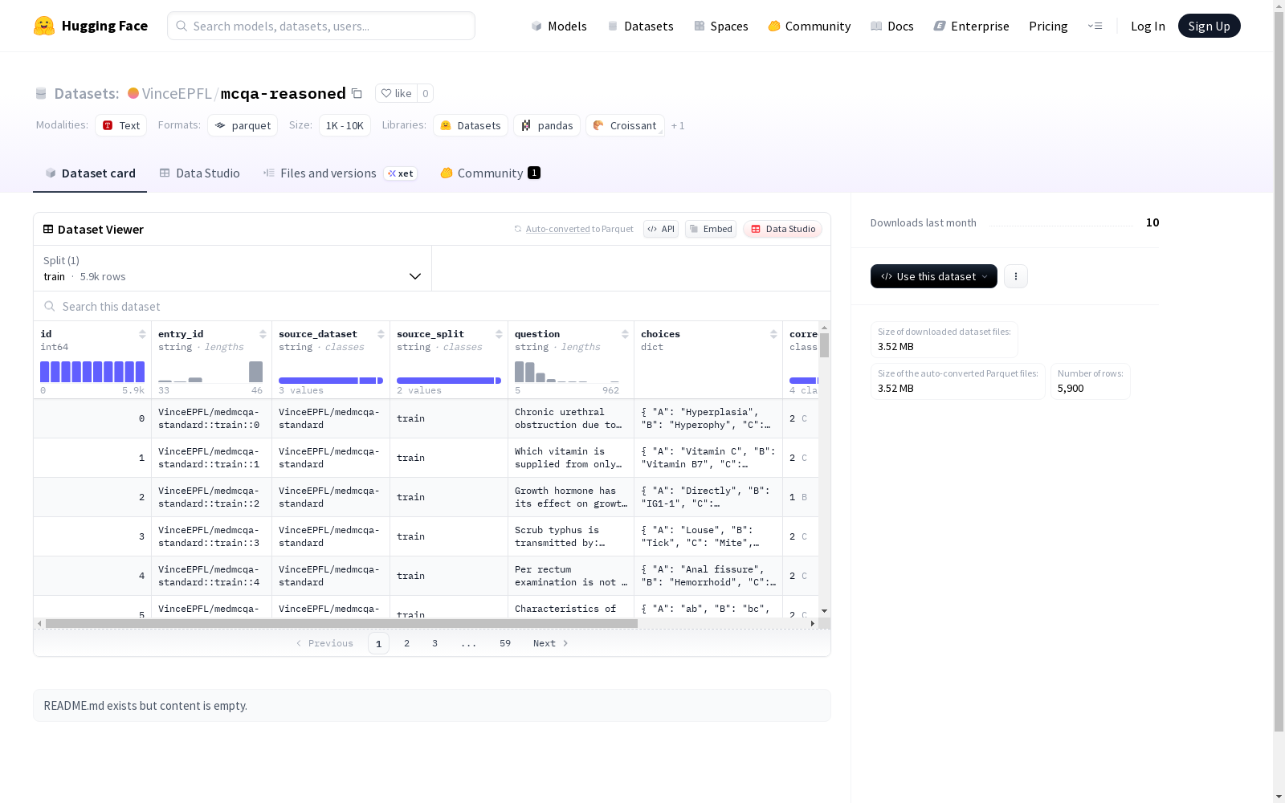The width and height of the screenshot is (1285, 803).
Task: Click the table vertical scrollbar thumb
Action: [824, 345]
